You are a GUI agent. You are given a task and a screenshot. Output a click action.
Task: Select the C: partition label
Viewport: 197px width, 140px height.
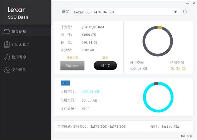point(65,83)
